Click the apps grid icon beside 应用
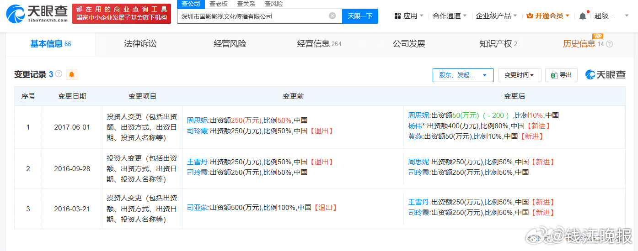This screenshot has height=251, width=638. [398, 16]
